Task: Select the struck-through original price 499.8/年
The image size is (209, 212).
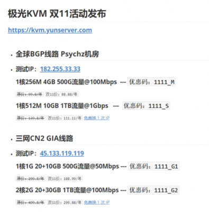Action: [x=31, y=202]
